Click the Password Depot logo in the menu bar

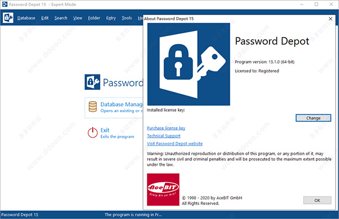click(x=8, y=17)
